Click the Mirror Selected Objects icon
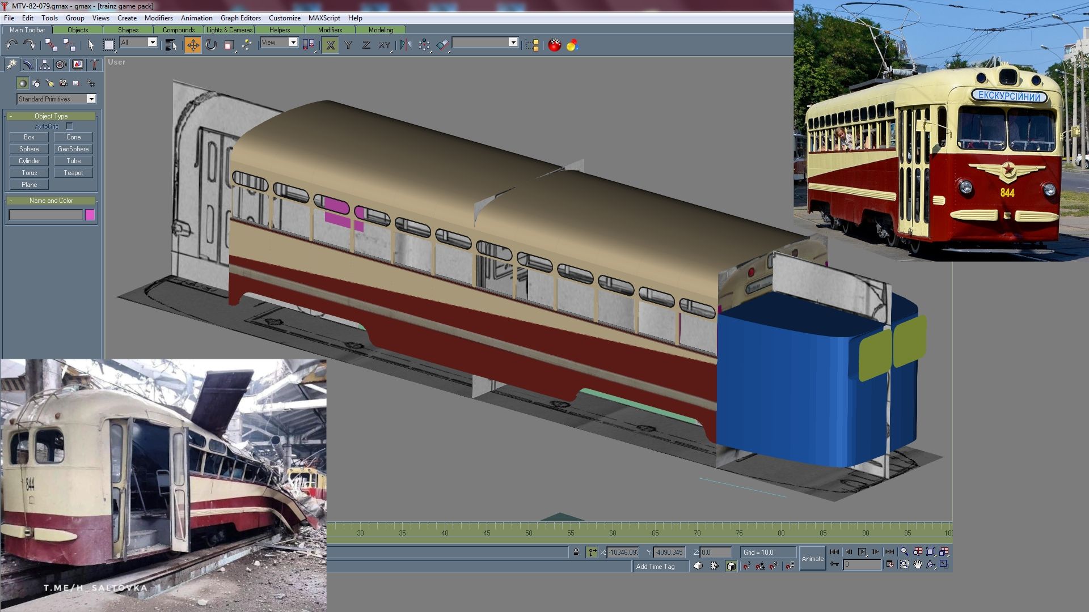The image size is (1089, 612). [x=405, y=45]
